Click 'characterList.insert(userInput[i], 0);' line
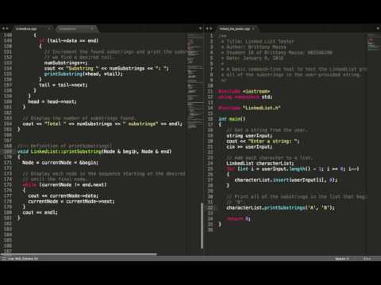The image size is (381, 285). pos(286,180)
